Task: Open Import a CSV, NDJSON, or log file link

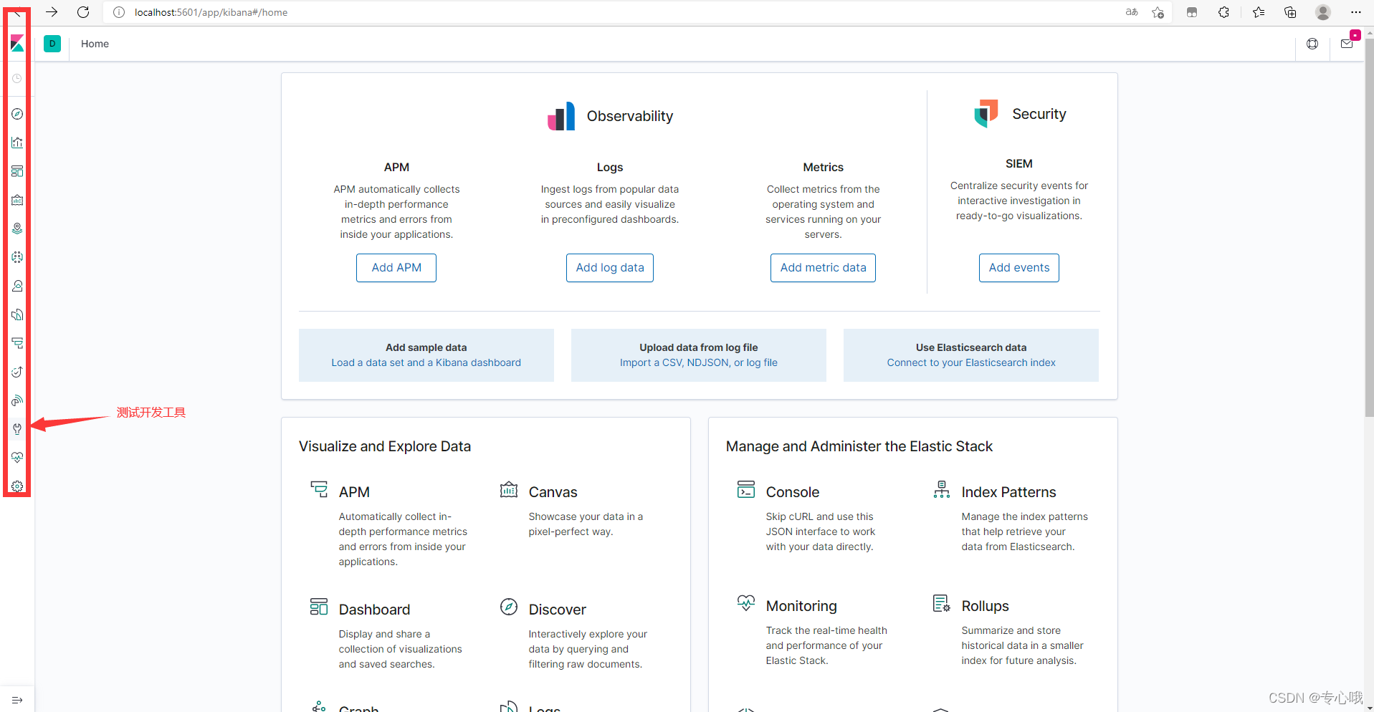Action: click(x=699, y=362)
